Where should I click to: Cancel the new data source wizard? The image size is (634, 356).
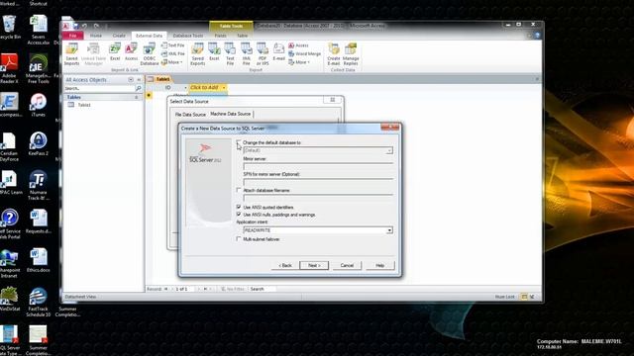point(347,266)
